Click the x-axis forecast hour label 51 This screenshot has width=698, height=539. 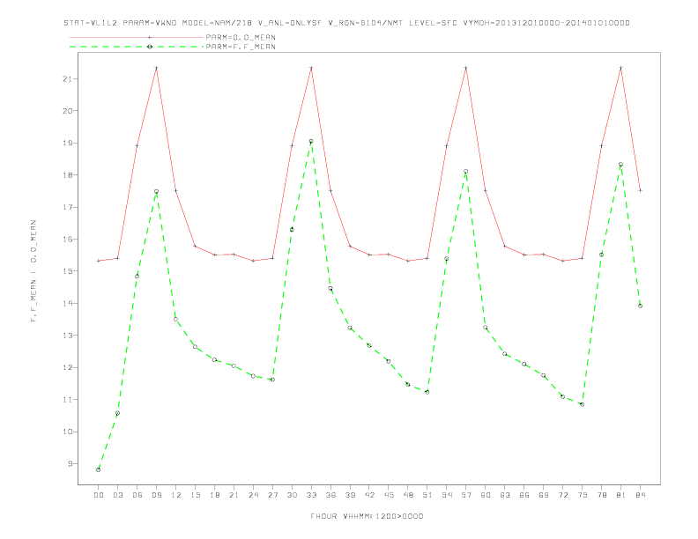coord(427,495)
